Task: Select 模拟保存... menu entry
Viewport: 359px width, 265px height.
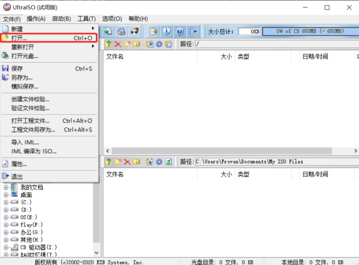Action: pyautogui.click(x=49, y=87)
